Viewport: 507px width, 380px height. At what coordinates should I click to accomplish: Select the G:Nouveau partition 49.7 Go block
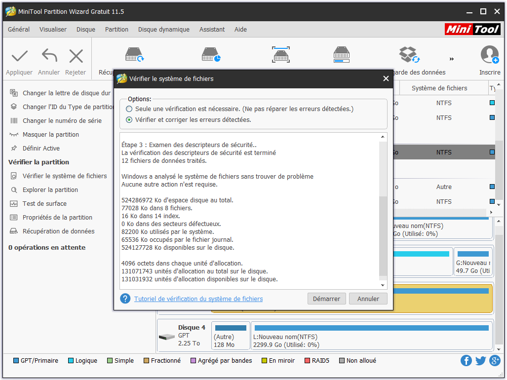pyautogui.click(x=473, y=262)
